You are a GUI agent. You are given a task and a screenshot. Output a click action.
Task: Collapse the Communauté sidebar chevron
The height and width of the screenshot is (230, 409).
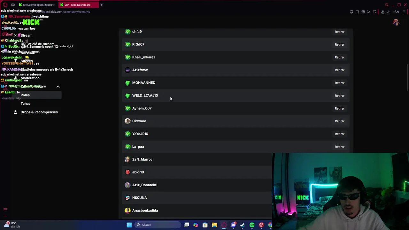point(58,87)
